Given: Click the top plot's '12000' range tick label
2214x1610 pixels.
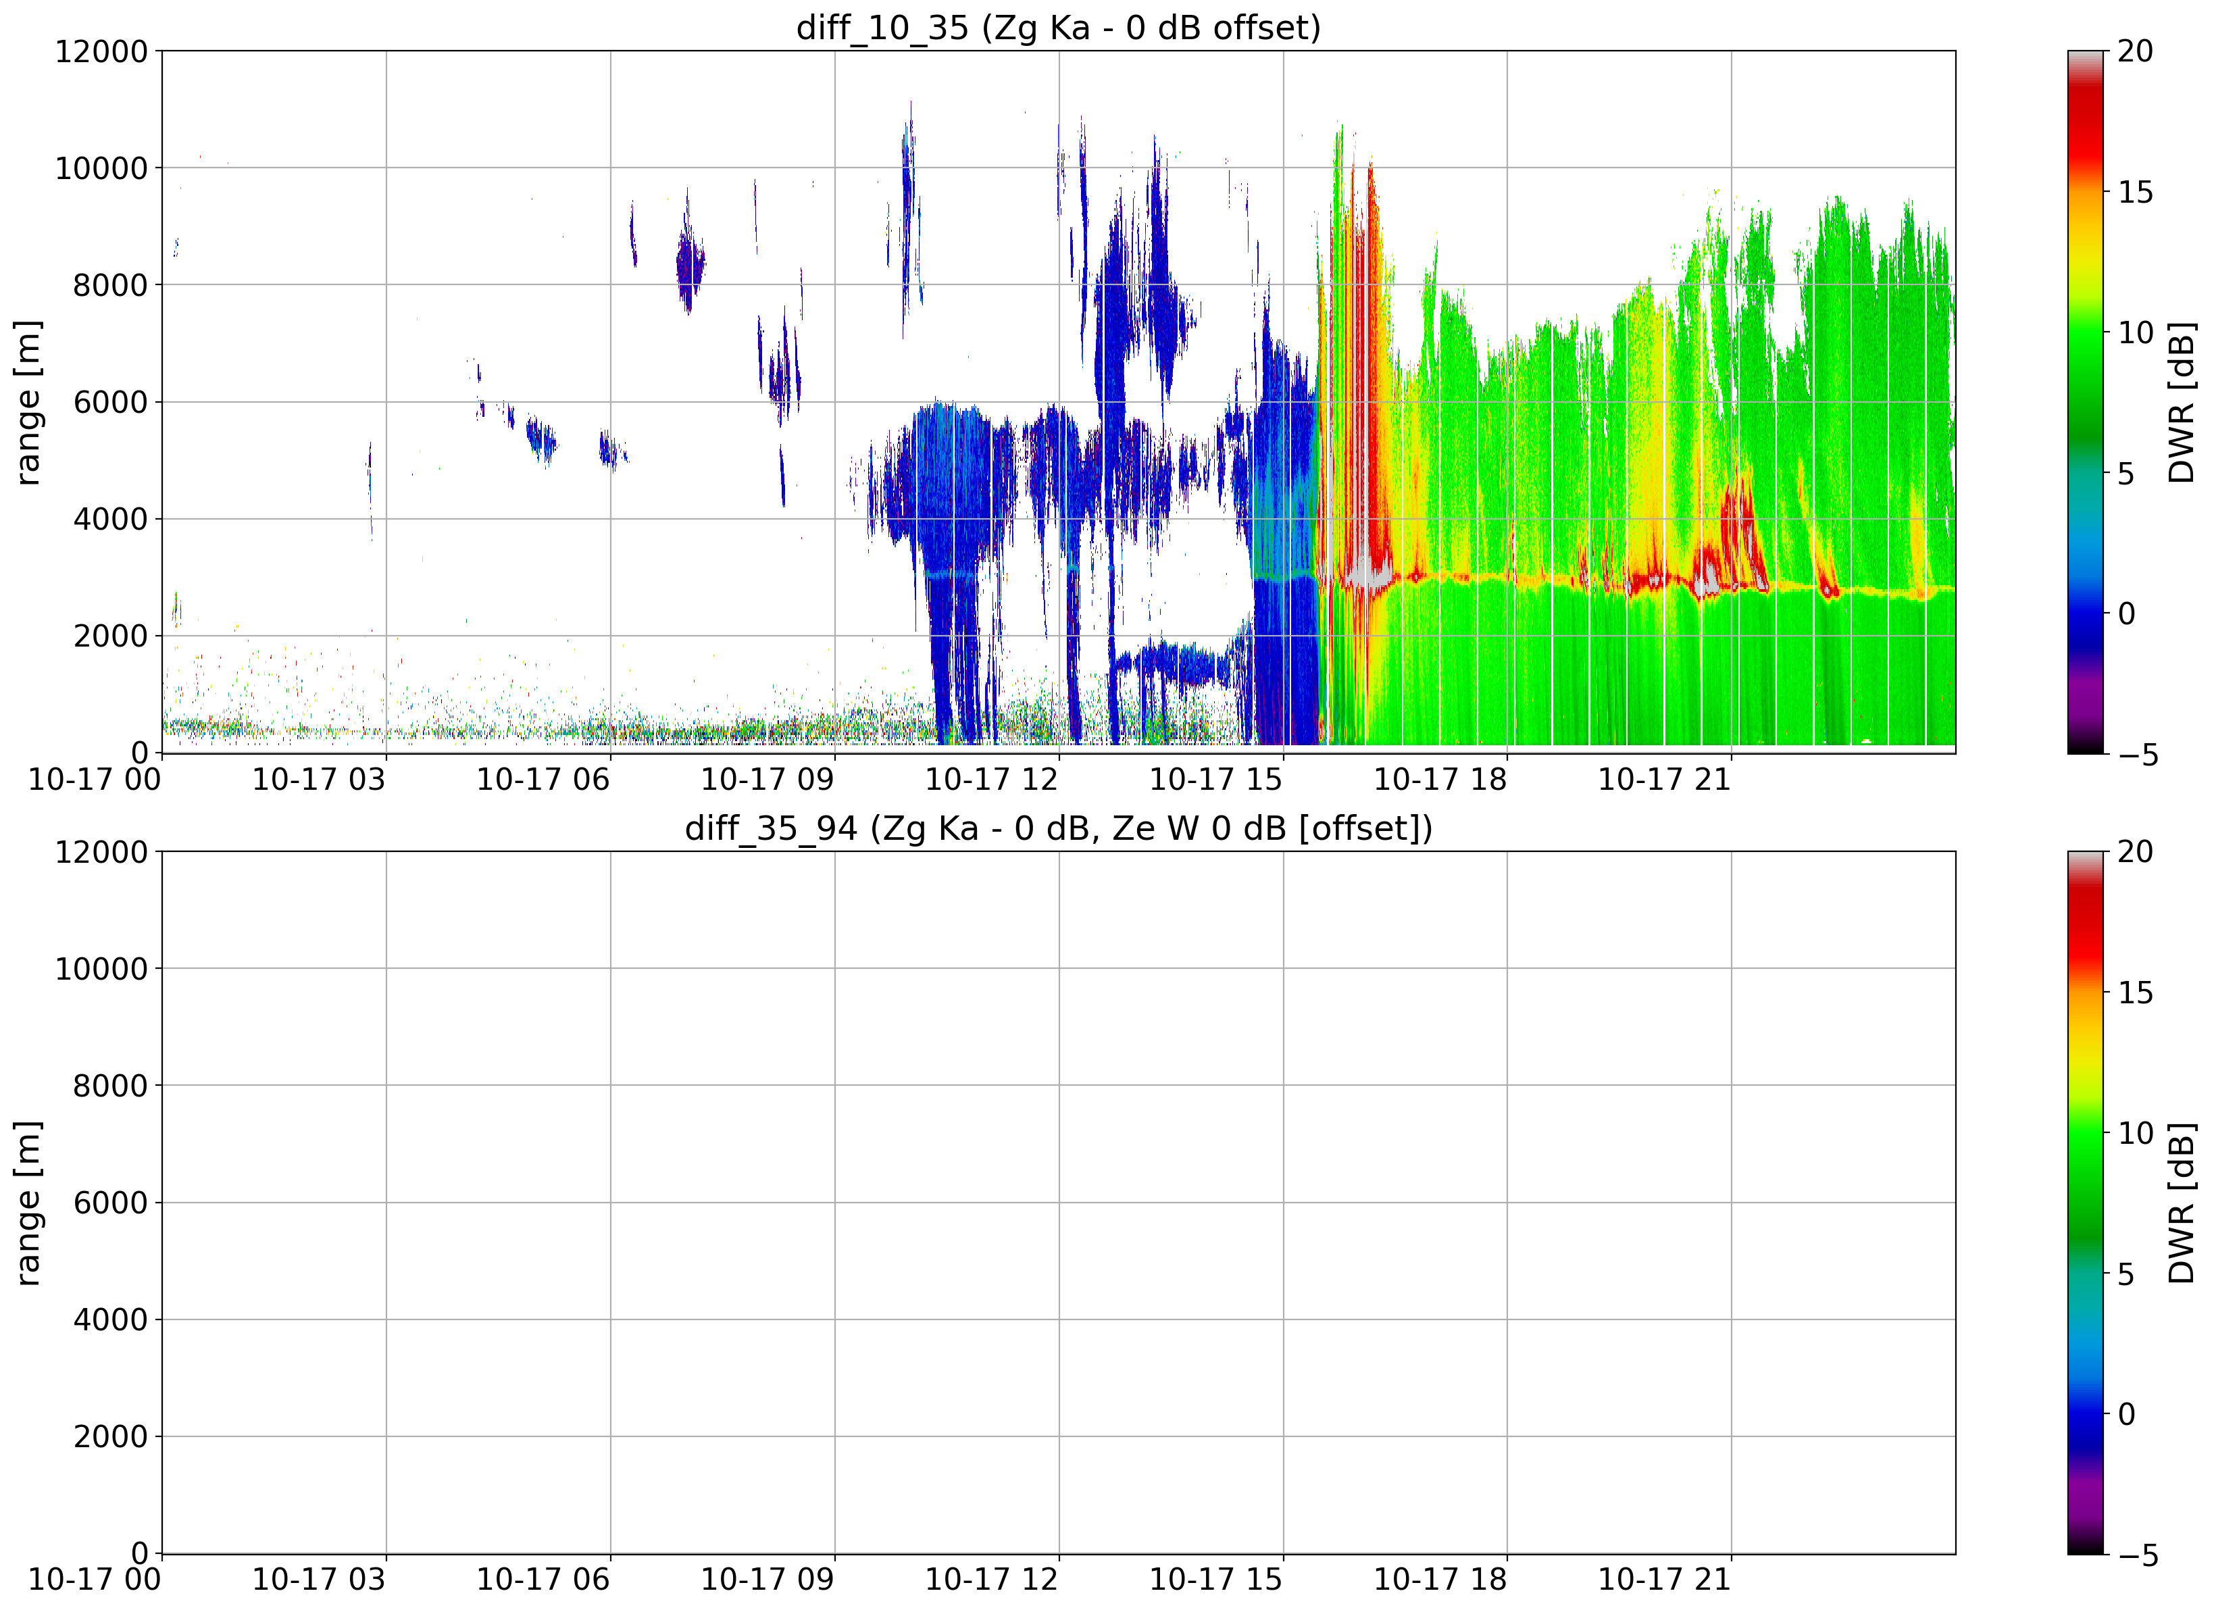Looking at the screenshot, I should 101,51.
